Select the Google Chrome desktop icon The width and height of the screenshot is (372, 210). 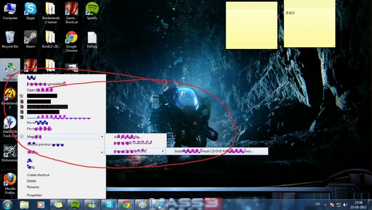71,41
